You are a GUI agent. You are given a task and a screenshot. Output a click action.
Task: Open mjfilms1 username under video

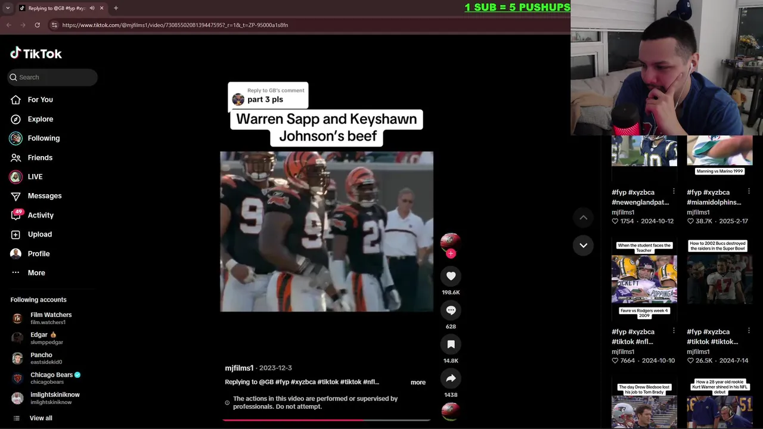239,368
